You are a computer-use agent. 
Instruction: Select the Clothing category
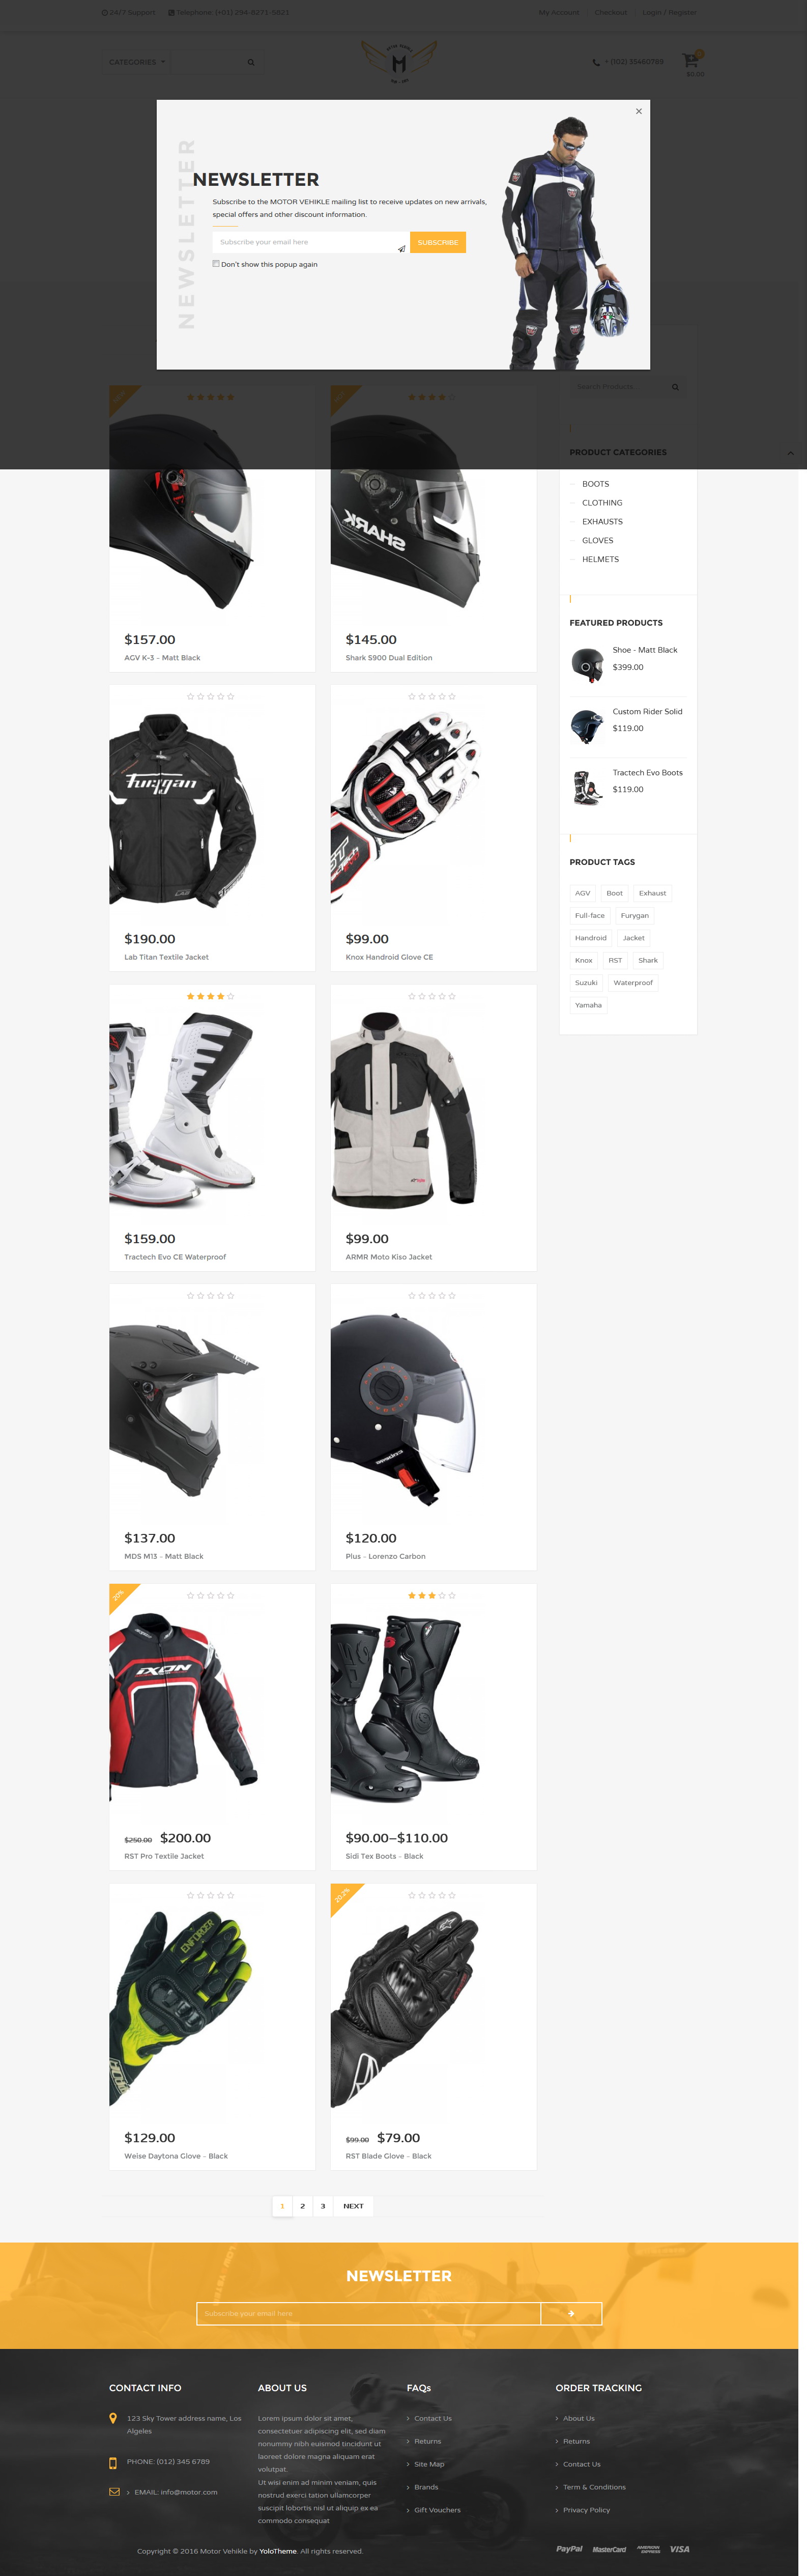(x=602, y=503)
